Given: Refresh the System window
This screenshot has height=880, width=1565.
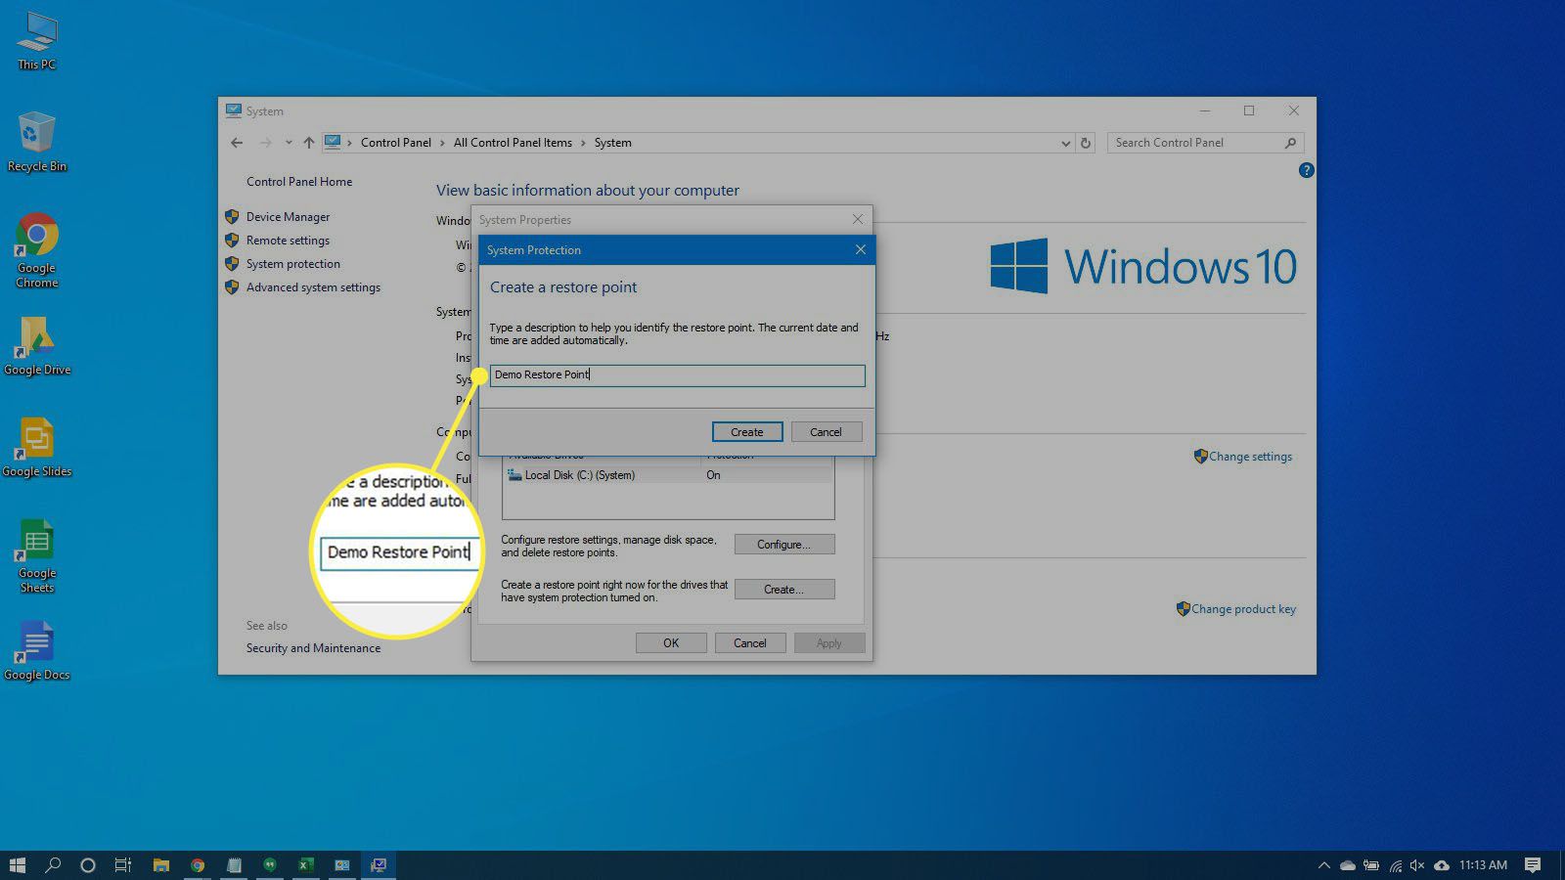Looking at the screenshot, I should click(1085, 143).
